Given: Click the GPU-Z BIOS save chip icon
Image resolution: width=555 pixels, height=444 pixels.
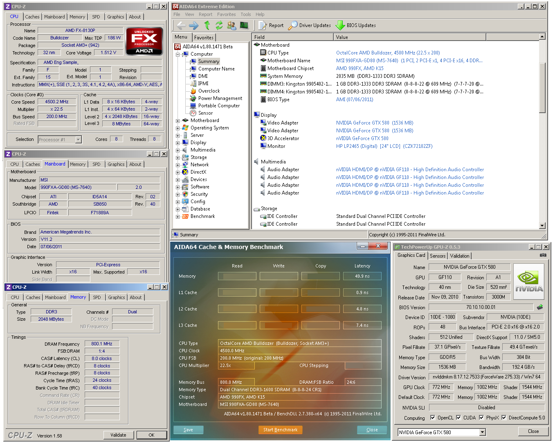Looking at the screenshot, I should tap(540, 307).
